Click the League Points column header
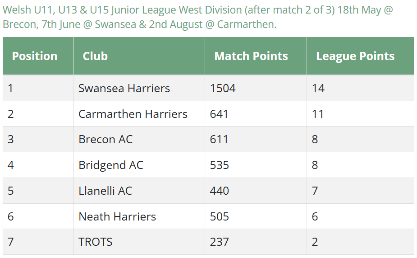Image resolution: width=417 pixels, height=258 pixels. tap(360, 56)
